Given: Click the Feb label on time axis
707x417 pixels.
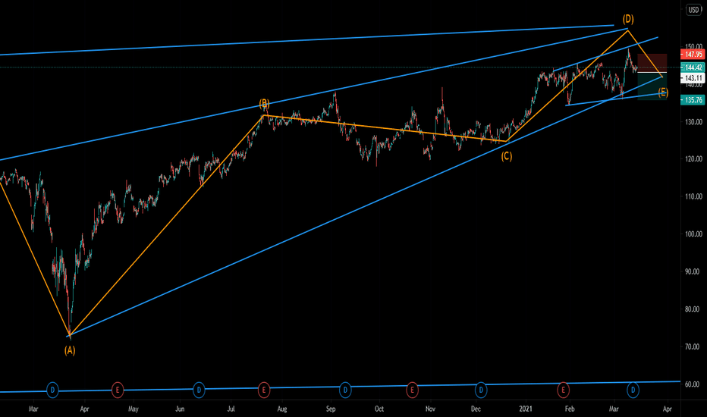Looking at the screenshot, I should (570, 409).
